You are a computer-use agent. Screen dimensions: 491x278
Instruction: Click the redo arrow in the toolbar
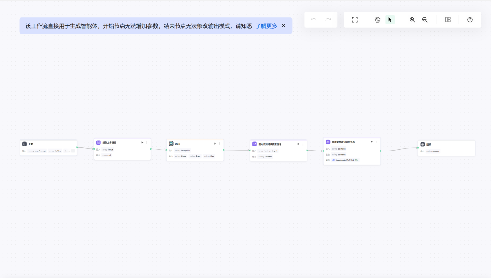pos(328,20)
